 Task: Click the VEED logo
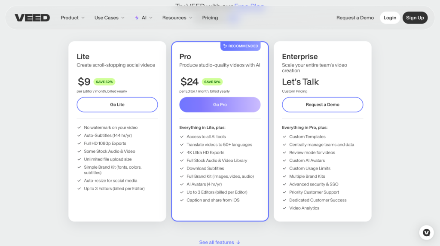click(32, 18)
